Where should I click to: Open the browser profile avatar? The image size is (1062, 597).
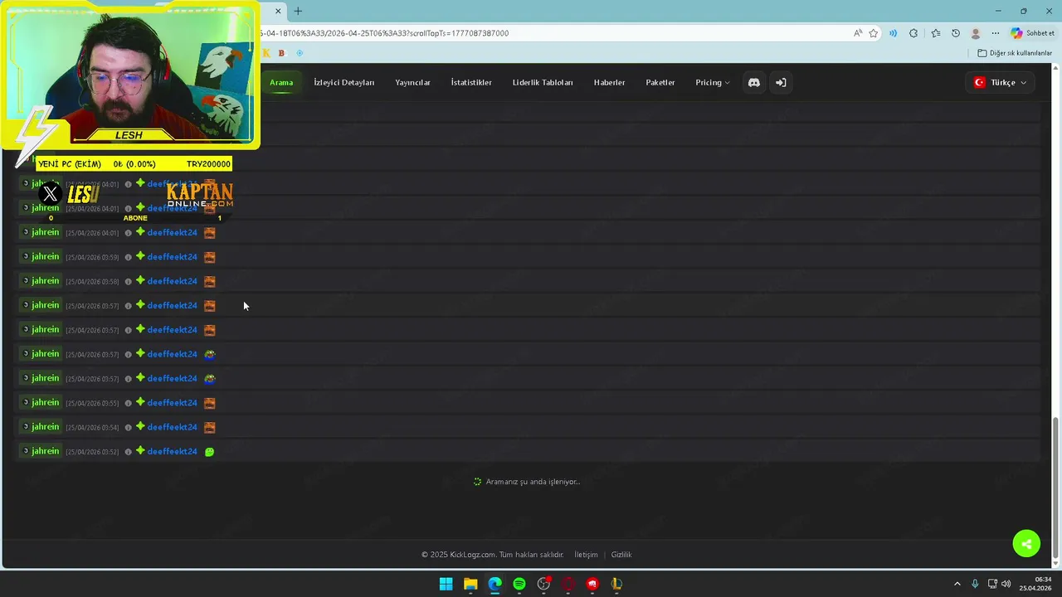point(976,33)
